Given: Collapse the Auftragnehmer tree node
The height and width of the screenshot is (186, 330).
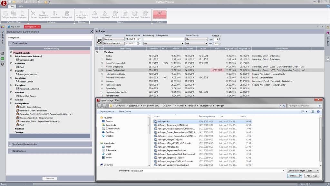Looking at the screenshot, I should (11, 103).
